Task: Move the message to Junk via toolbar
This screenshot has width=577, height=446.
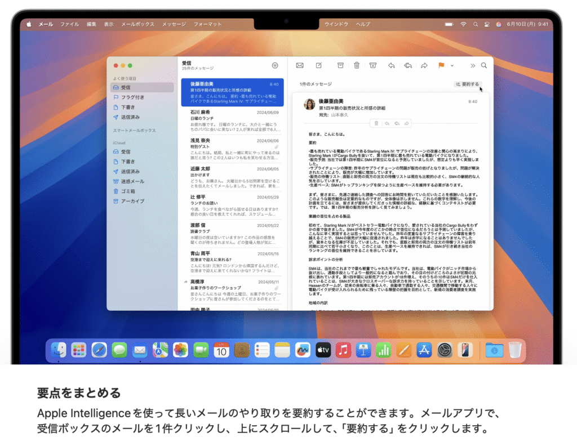Action: [x=373, y=65]
